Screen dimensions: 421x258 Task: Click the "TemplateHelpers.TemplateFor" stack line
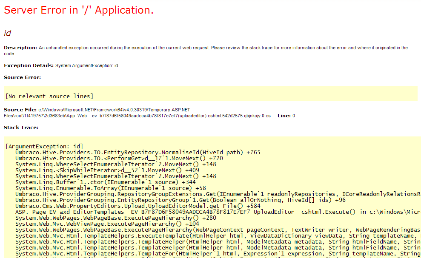tap(218, 254)
